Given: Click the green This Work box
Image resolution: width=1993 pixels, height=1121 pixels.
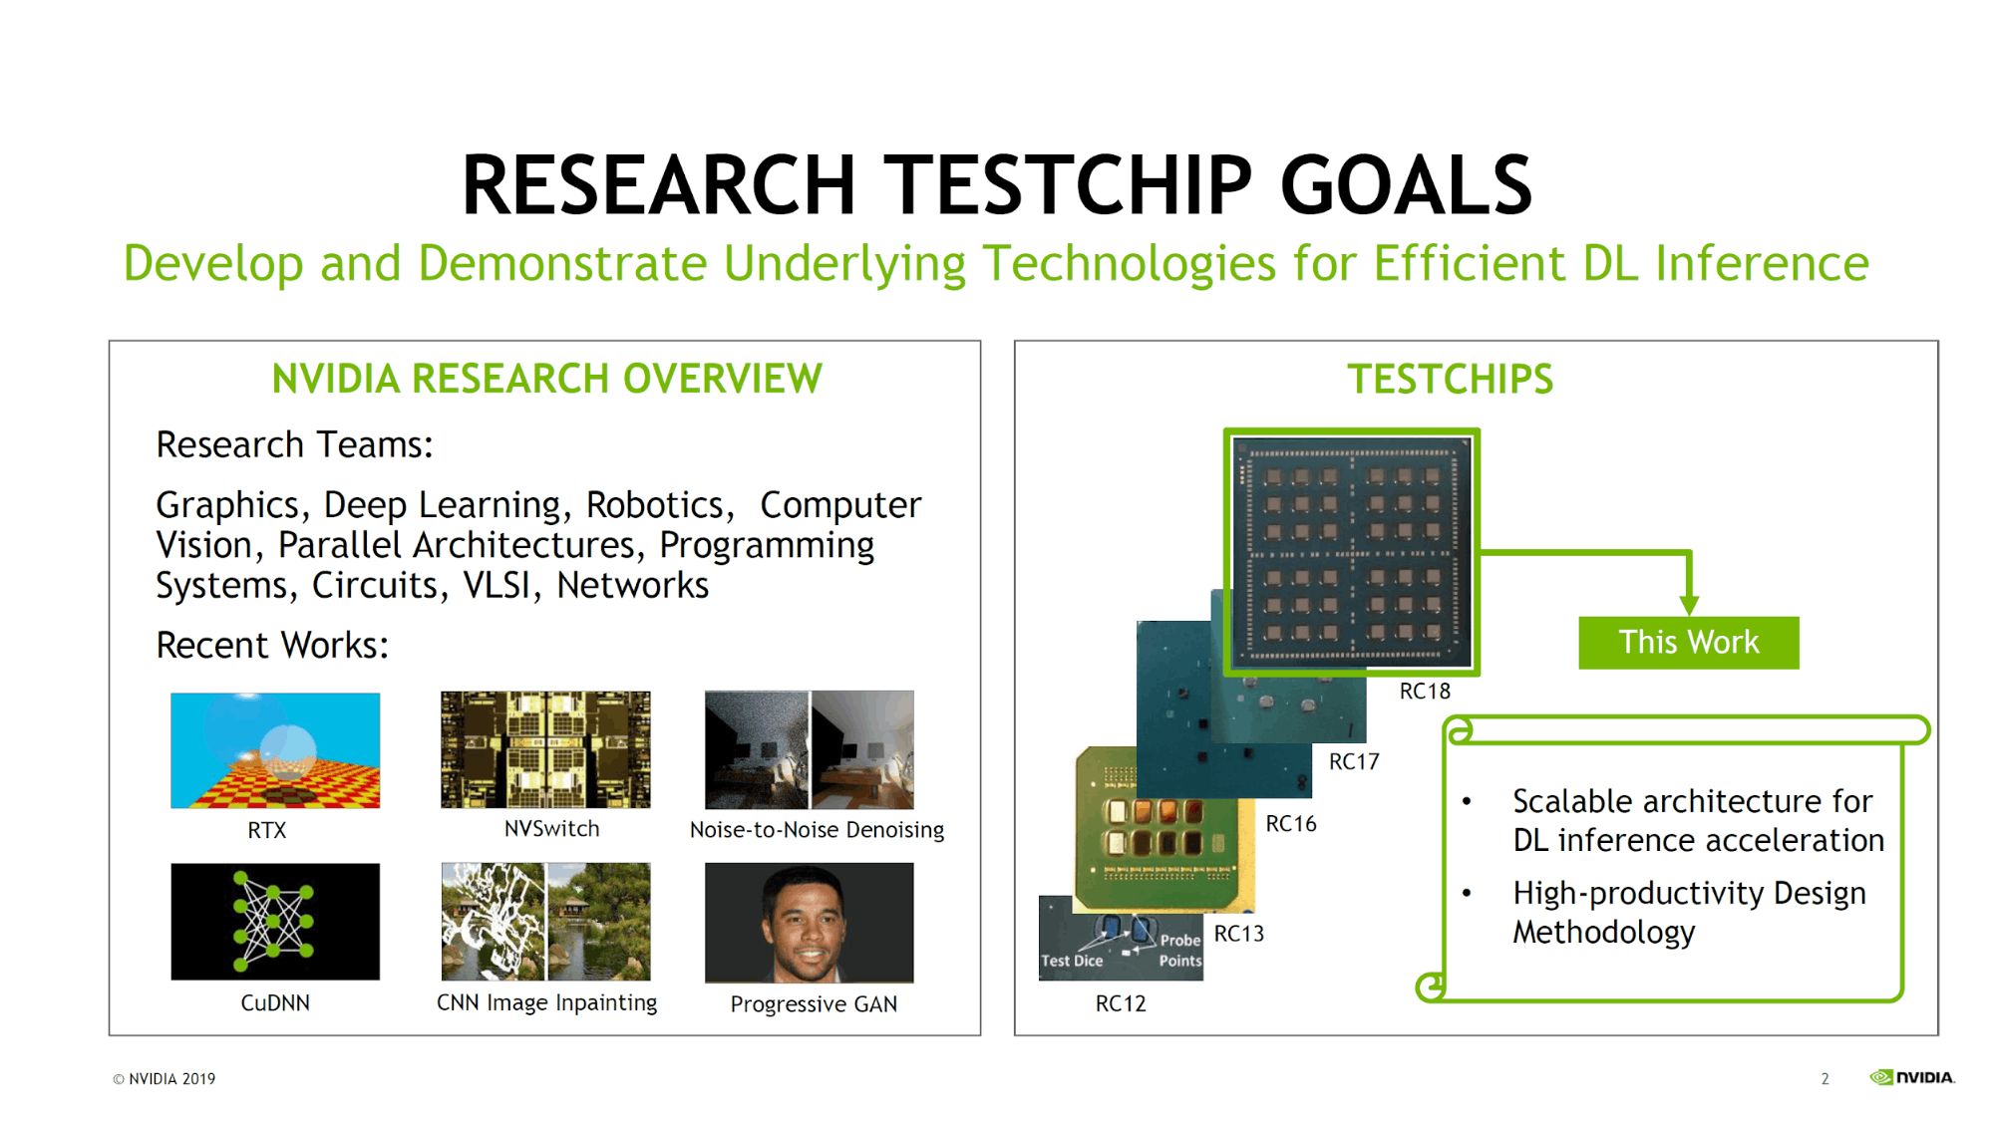Looking at the screenshot, I should click(x=1688, y=643).
